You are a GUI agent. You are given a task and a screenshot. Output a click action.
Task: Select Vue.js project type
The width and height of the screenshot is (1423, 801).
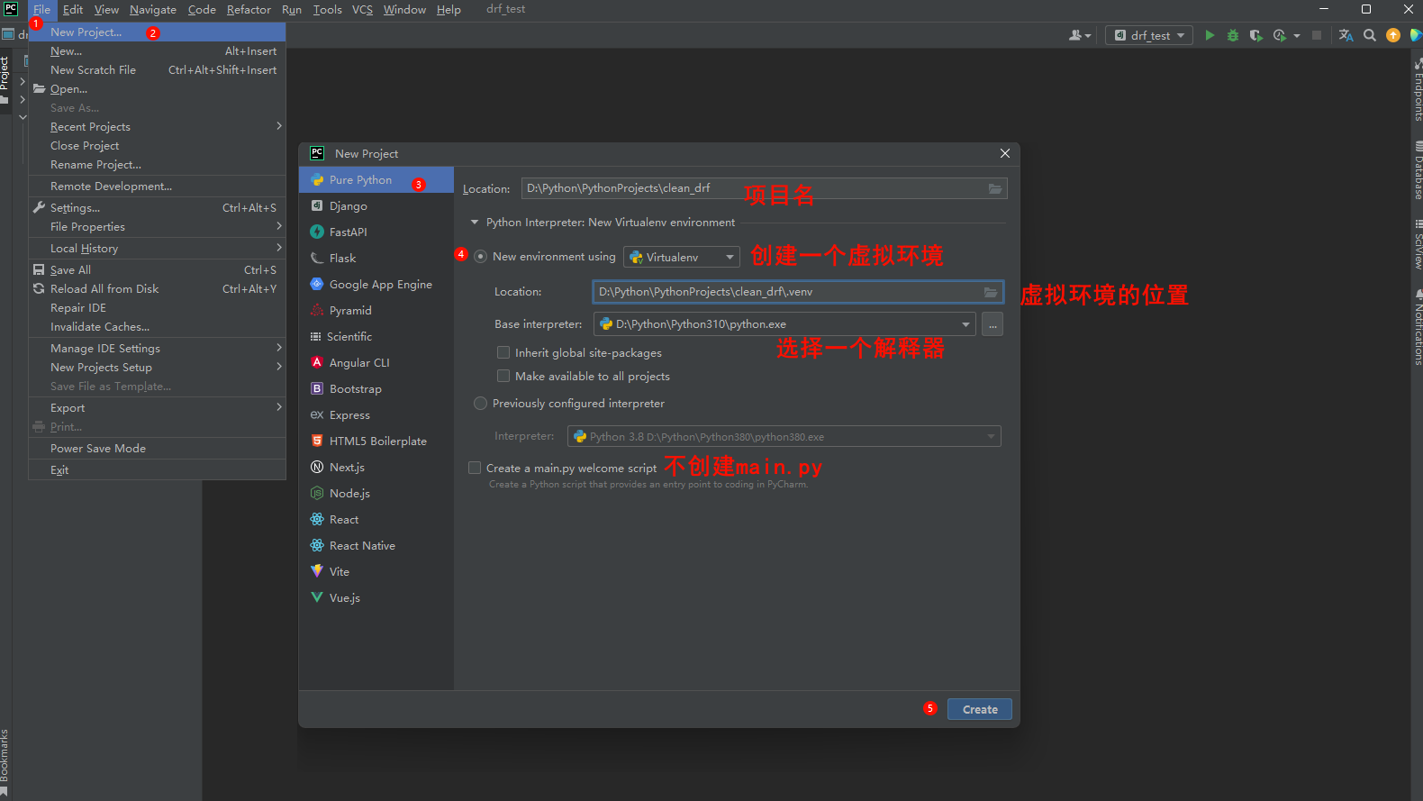(376, 597)
